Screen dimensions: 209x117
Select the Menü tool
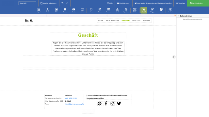point(117,10)
